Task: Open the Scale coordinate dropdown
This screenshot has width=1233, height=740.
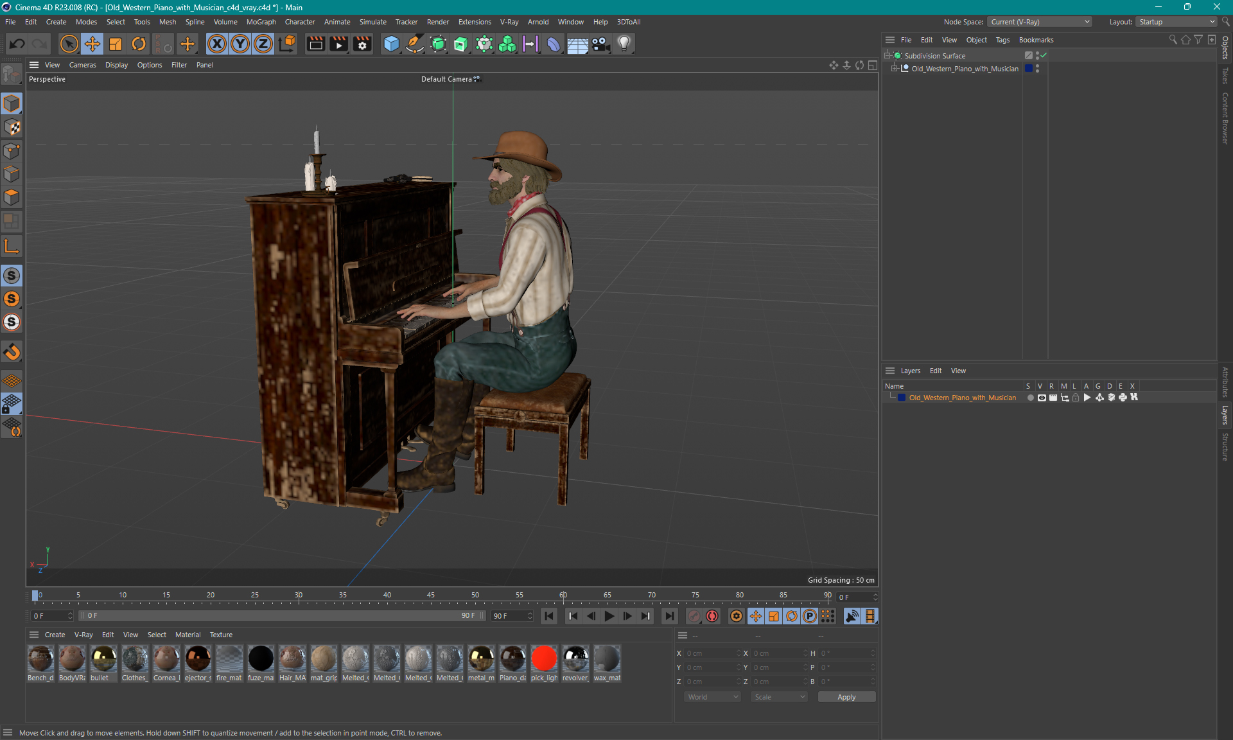Action: (x=779, y=697)
